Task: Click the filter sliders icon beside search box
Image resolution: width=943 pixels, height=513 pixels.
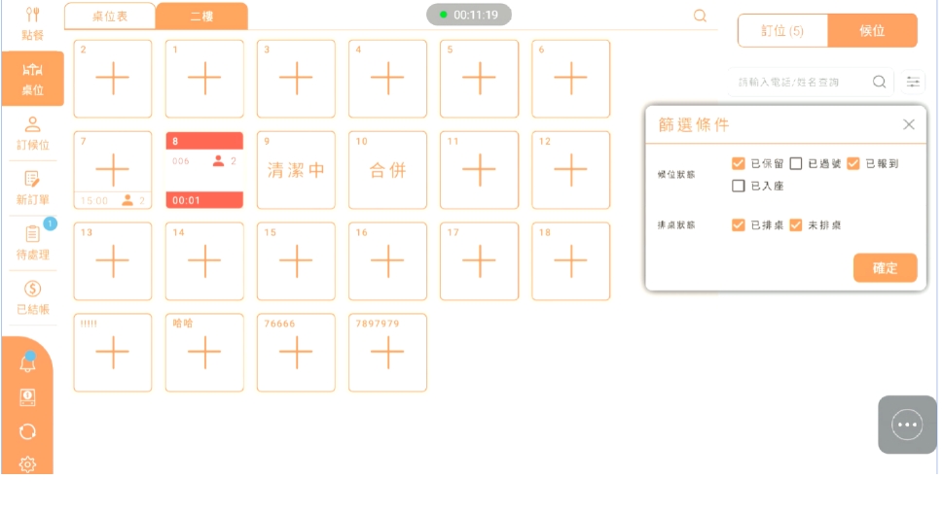Action: (913, 83)
